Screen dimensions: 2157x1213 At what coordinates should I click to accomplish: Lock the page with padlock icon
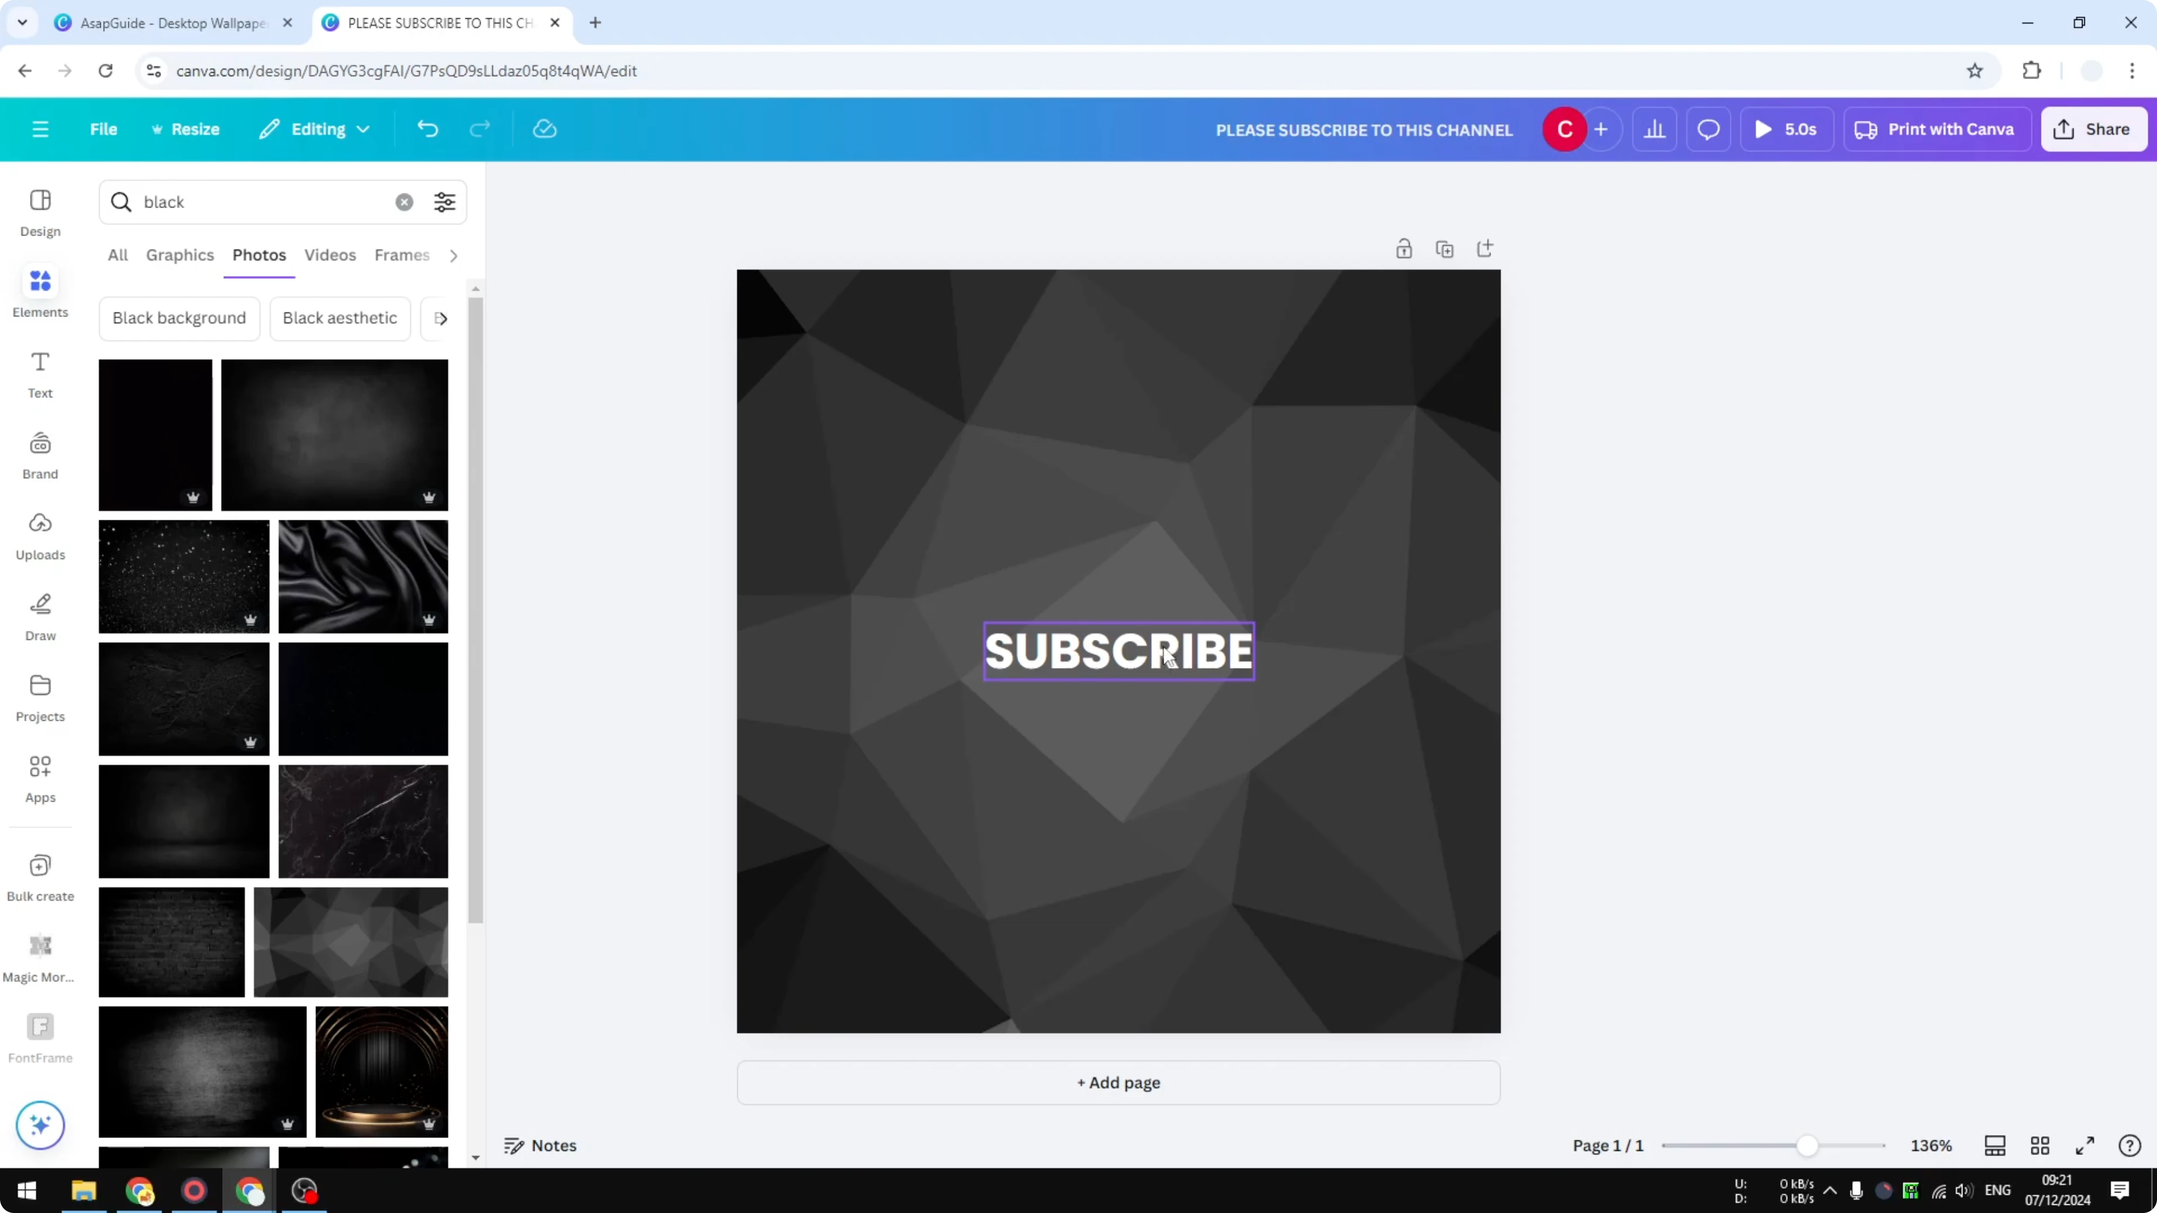(x=1404, y=248)
